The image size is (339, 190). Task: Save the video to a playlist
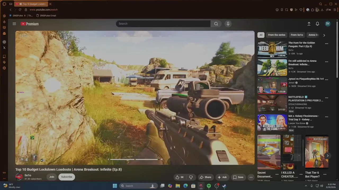238,177
